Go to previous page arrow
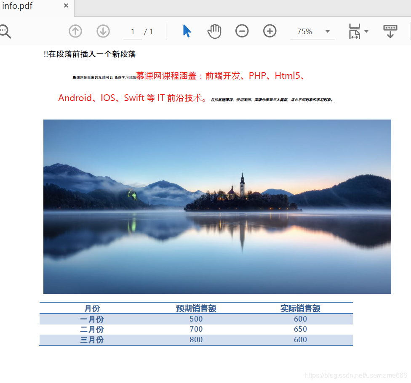Viewport: 411px width, 383px height. point(75,31)
